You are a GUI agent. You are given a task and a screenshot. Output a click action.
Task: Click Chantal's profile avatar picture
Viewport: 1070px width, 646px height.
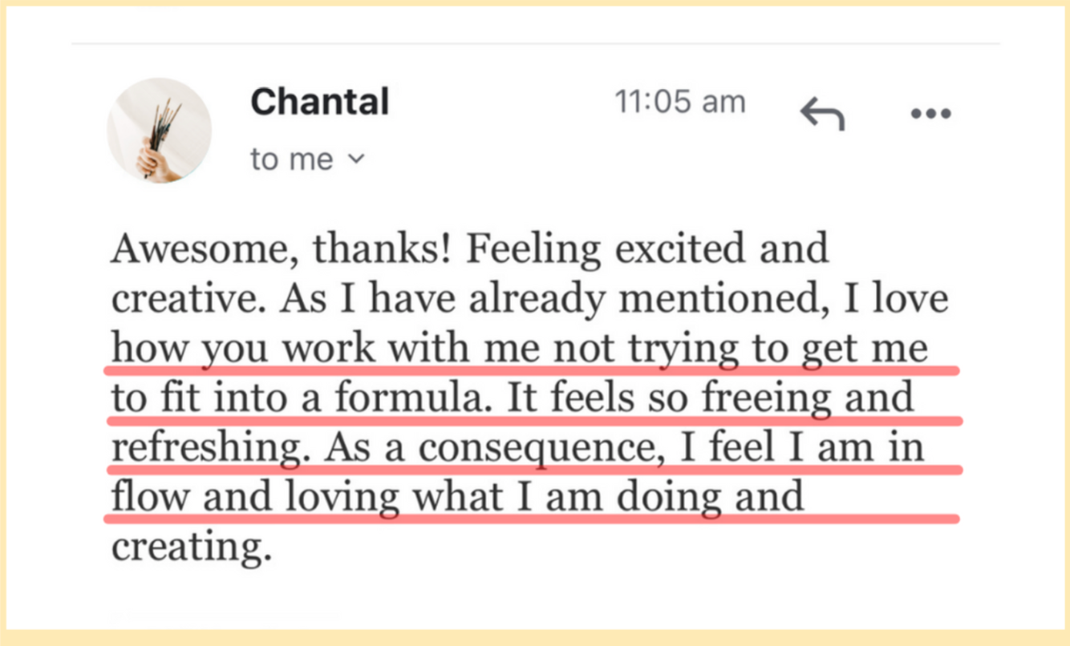(160, 130)
